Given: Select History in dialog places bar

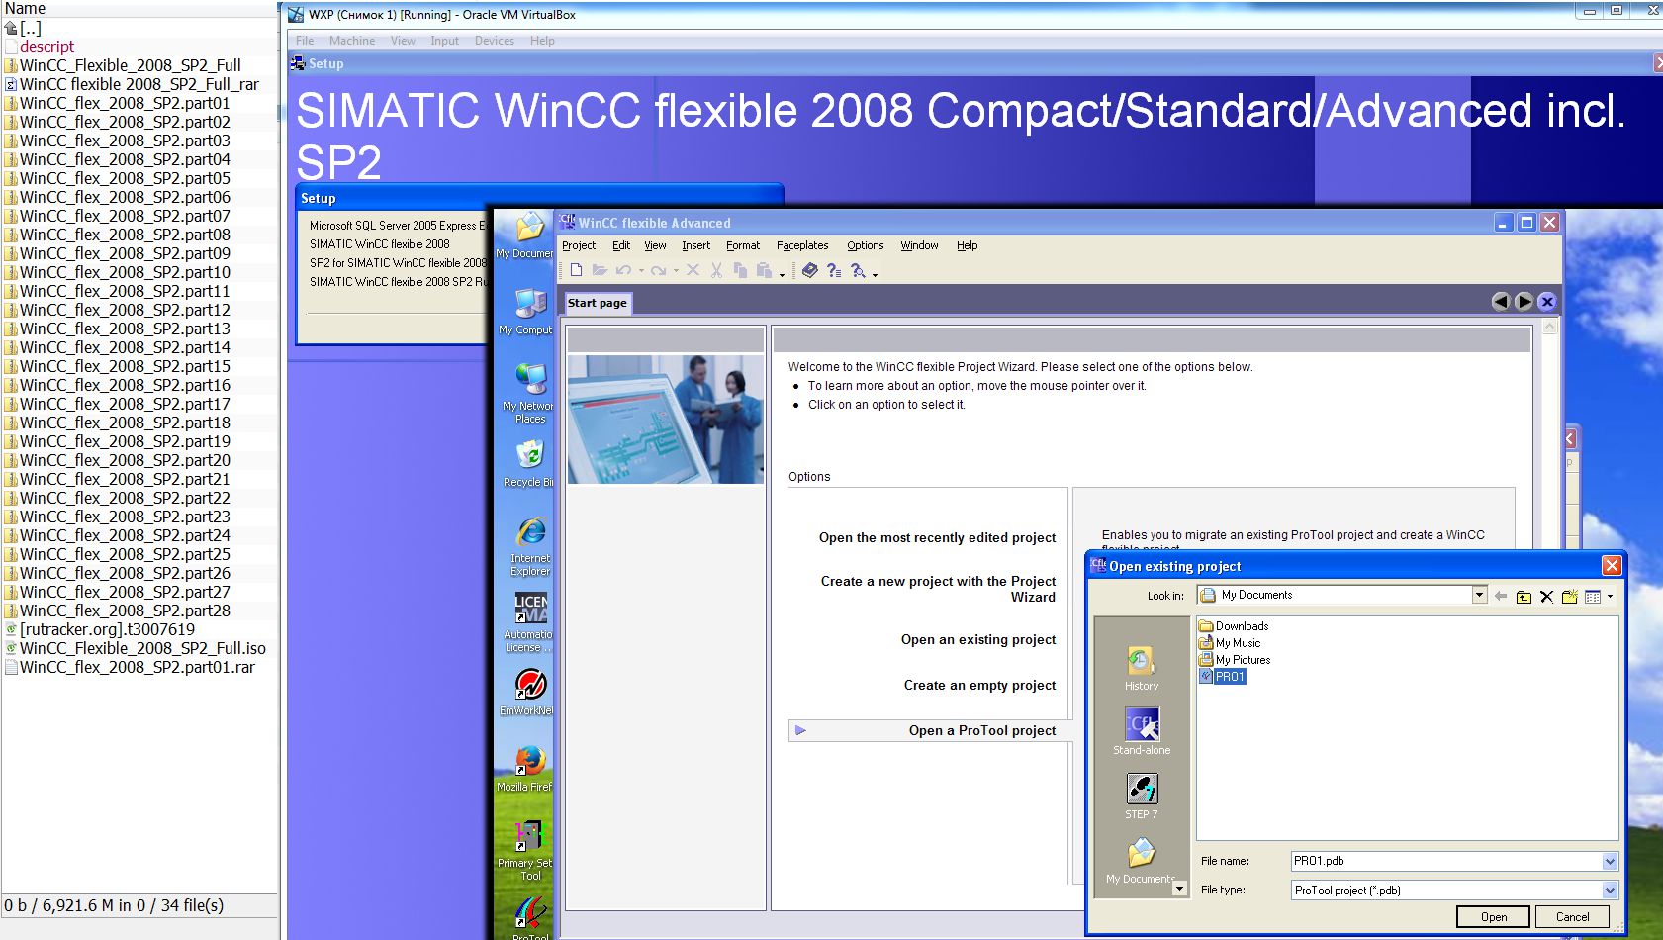Looking at the screenshot, I should tap(1142, 668).
